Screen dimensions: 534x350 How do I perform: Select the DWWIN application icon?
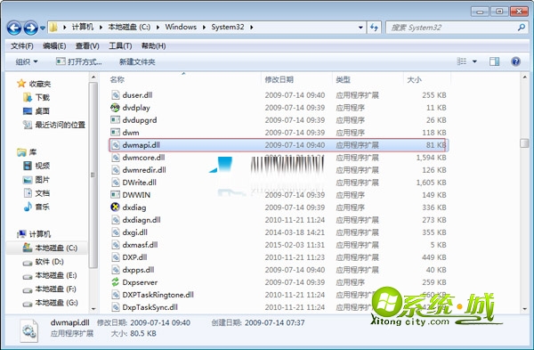(x=116, y=195)
